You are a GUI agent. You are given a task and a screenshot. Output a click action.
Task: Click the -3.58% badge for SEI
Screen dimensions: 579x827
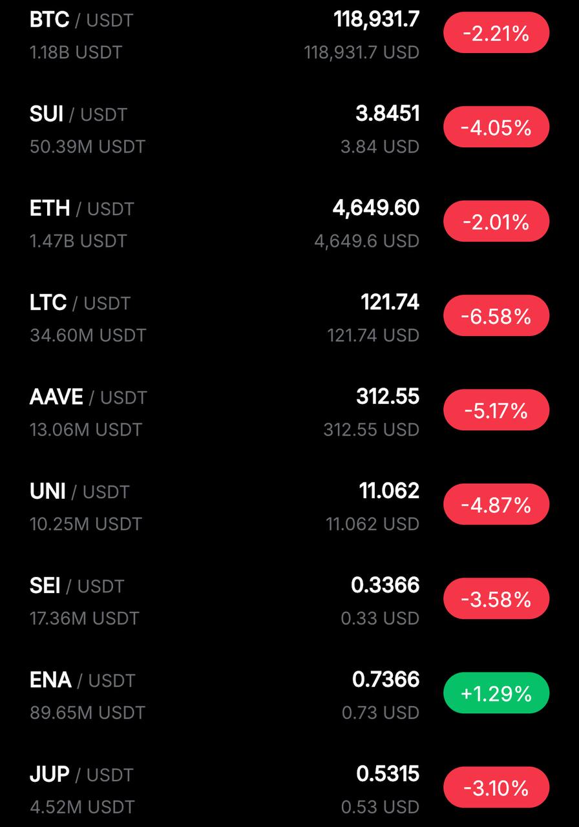[x=496, y=598]
